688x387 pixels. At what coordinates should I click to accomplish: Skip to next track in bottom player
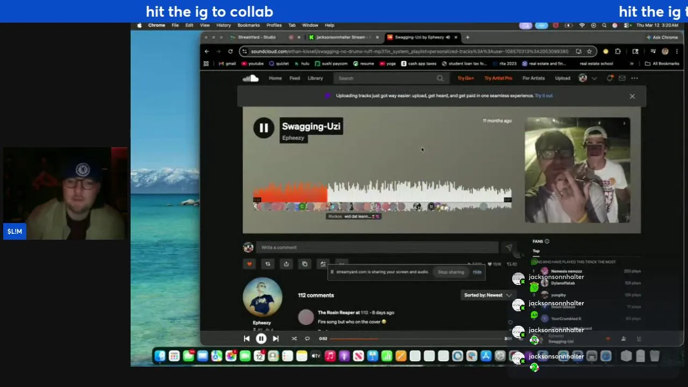[276, 339]
